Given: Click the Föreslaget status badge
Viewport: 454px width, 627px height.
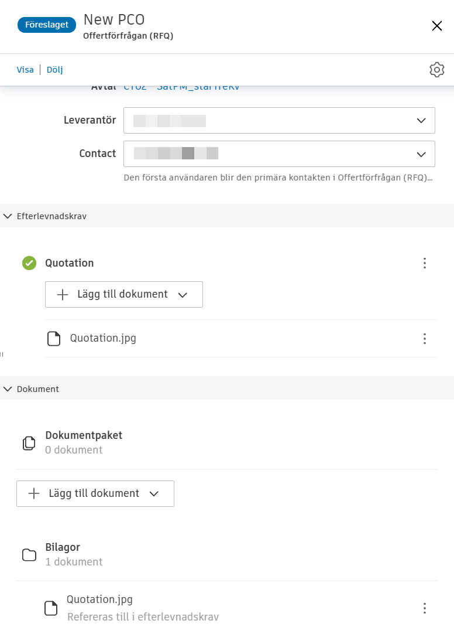Looking at the screenshot, I should (46, 25).
